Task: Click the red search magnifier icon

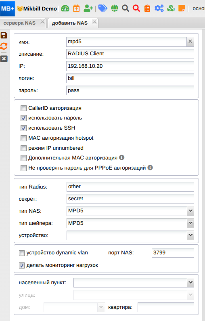Action: (136, 8)
